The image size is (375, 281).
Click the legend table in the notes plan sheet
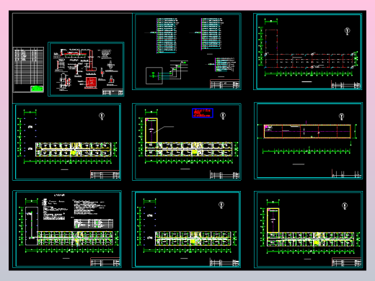pyautogui.click(x=94, y=223)
